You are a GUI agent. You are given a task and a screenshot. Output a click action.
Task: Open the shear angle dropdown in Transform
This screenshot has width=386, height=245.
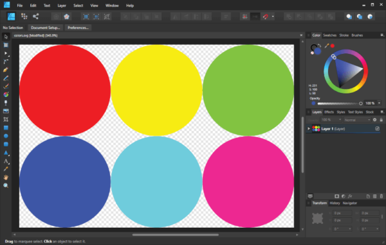(x=377, y=229)
